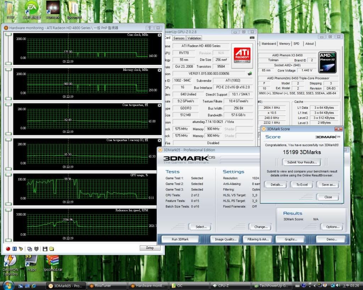363x290 pixels.
Task: Close the memory IO temperature graph with its X
Action: coord(160,141)
